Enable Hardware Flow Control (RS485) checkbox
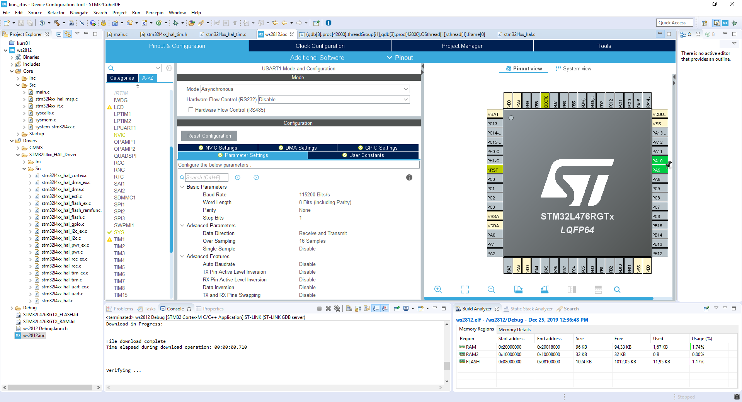The image size is (742, 402). tap(191, 110)
